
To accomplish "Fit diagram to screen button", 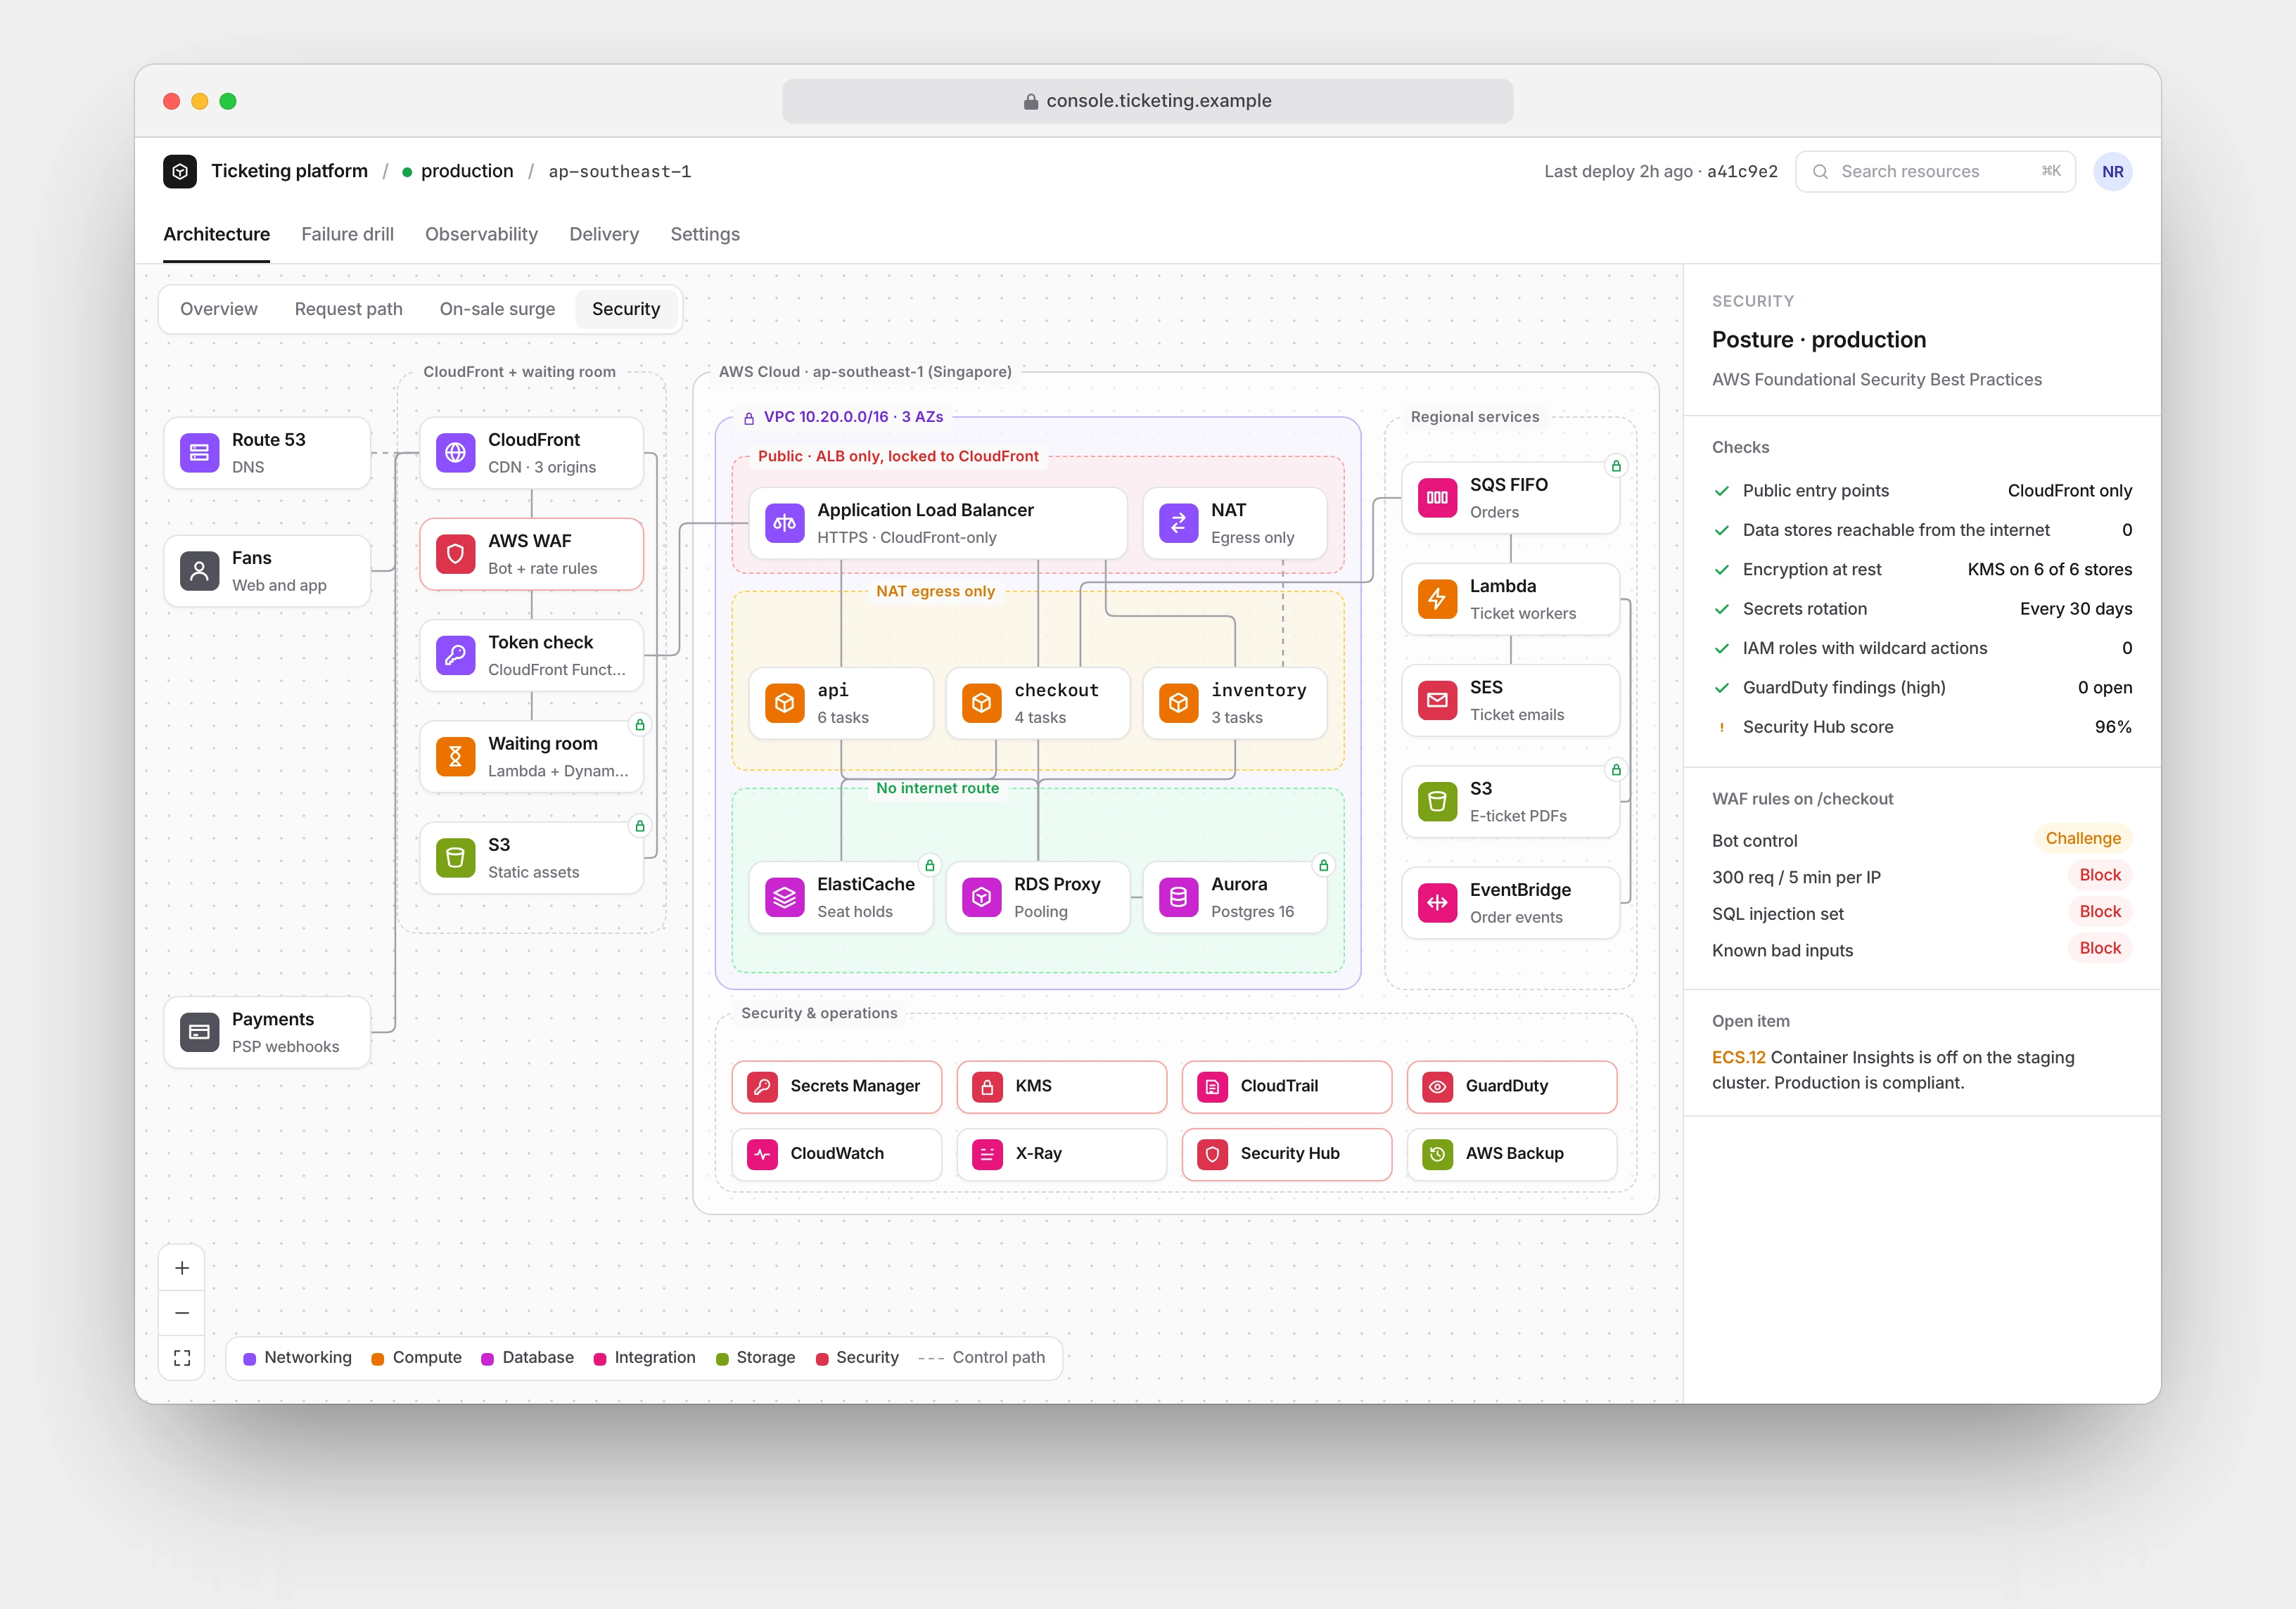I will pyautogui.click(x=182, y=1358).
